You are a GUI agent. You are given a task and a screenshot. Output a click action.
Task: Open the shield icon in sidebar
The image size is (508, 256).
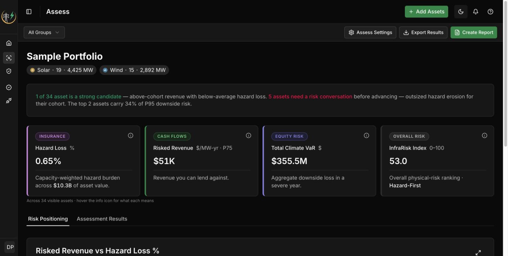9,71
